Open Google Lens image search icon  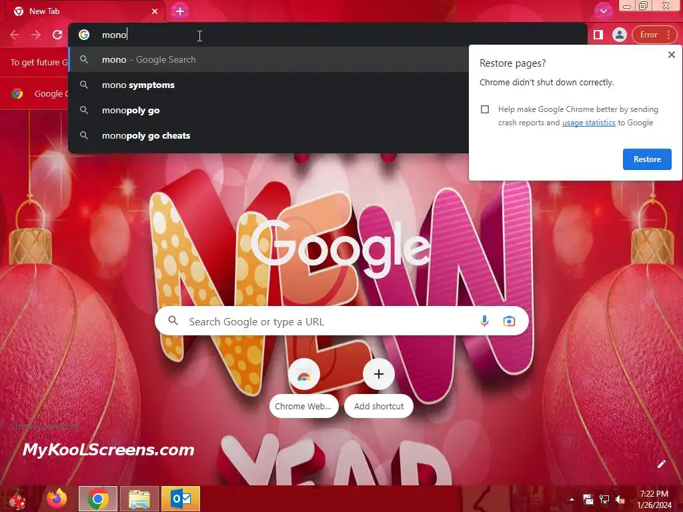509,321
